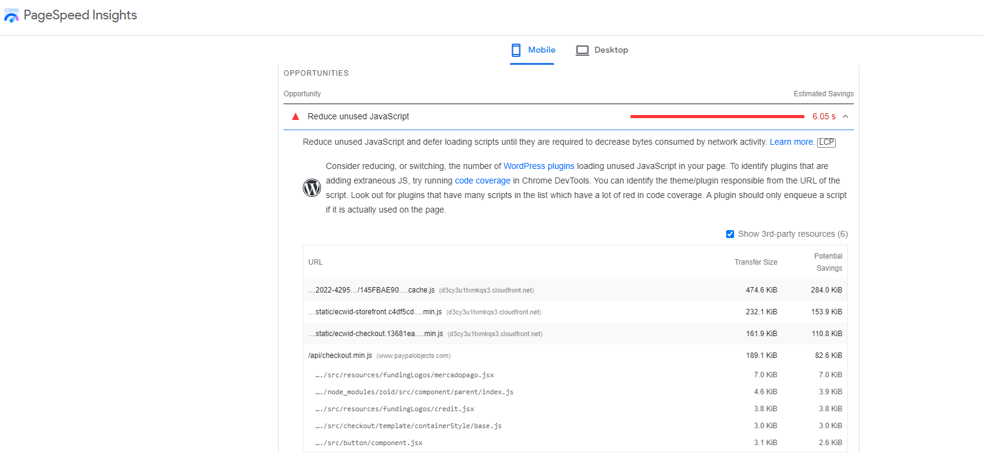Click the URL column header
The width and height of the screenshot is (983, 453).
coord(316,262)
